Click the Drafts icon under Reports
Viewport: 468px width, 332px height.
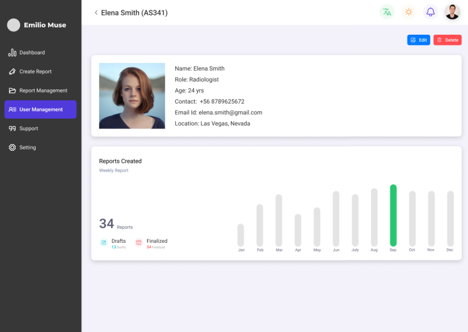[104, 242]
